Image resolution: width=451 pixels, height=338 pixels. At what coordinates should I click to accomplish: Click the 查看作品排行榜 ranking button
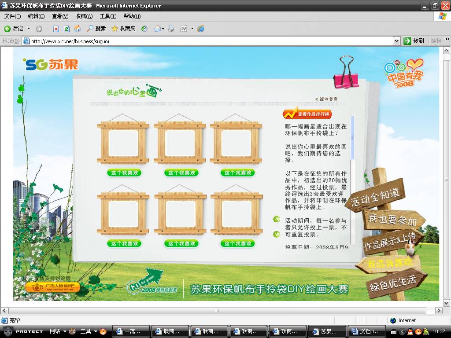coord(307,114)
